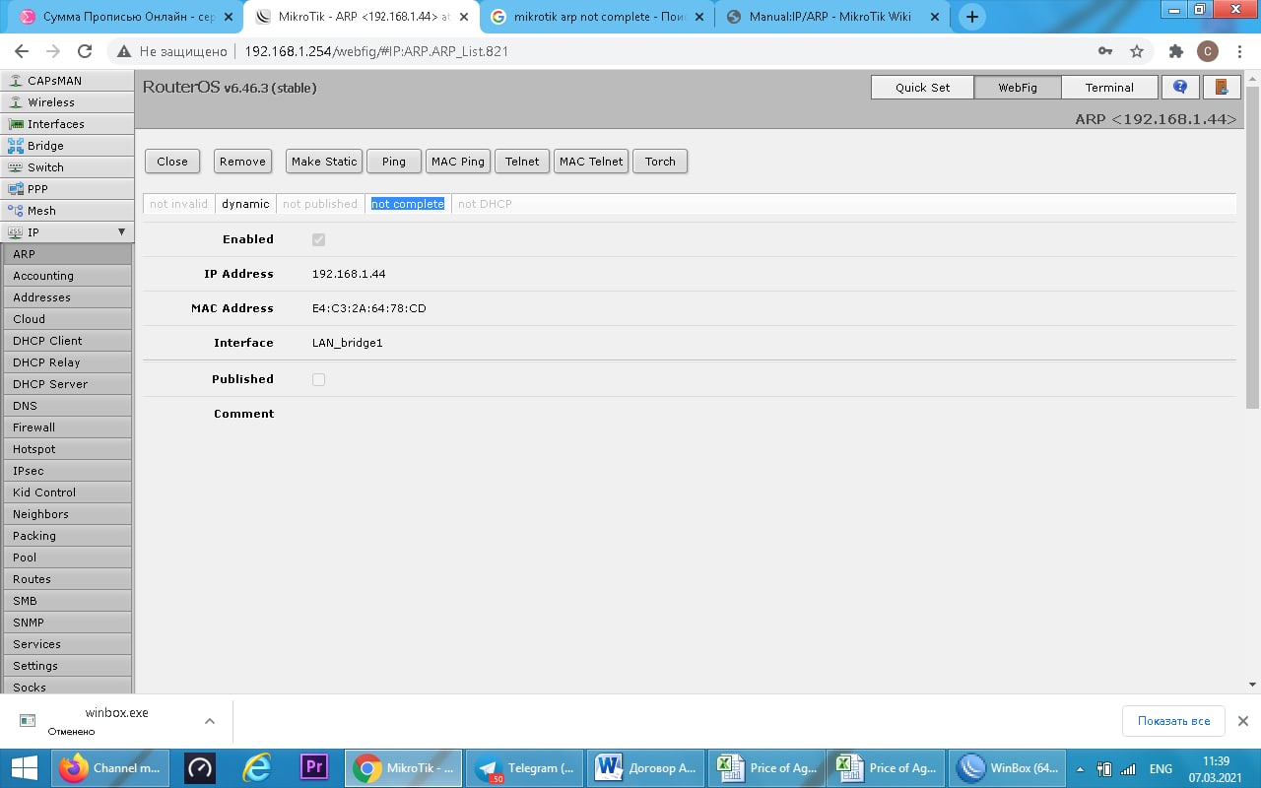
Task: Toggle the Enabled checkbox
Action: pyautogui.click(x=318, y=239)
